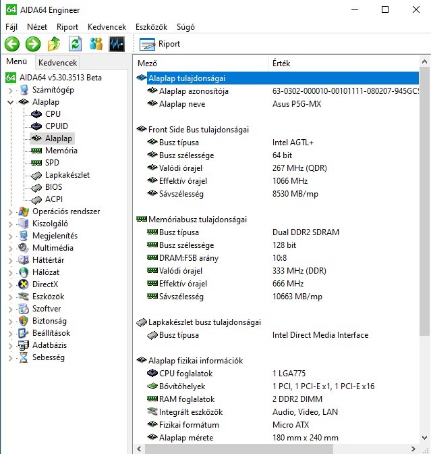Click the Szoftver software icon

(24, 309)
